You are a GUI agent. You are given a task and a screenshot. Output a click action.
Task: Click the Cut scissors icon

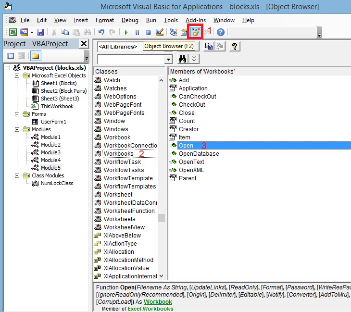click(x=54, y=32)
